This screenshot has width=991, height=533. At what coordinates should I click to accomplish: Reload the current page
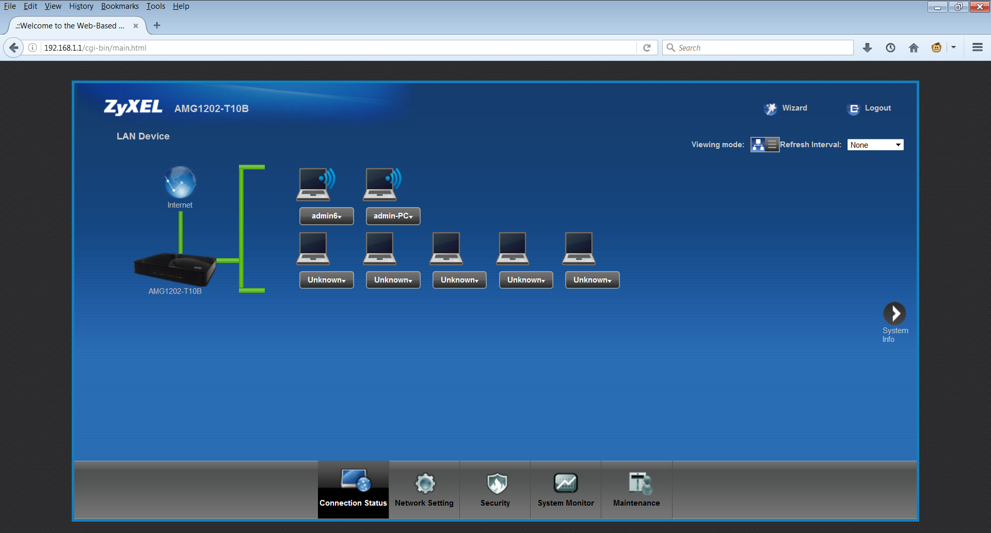[647, 48]
